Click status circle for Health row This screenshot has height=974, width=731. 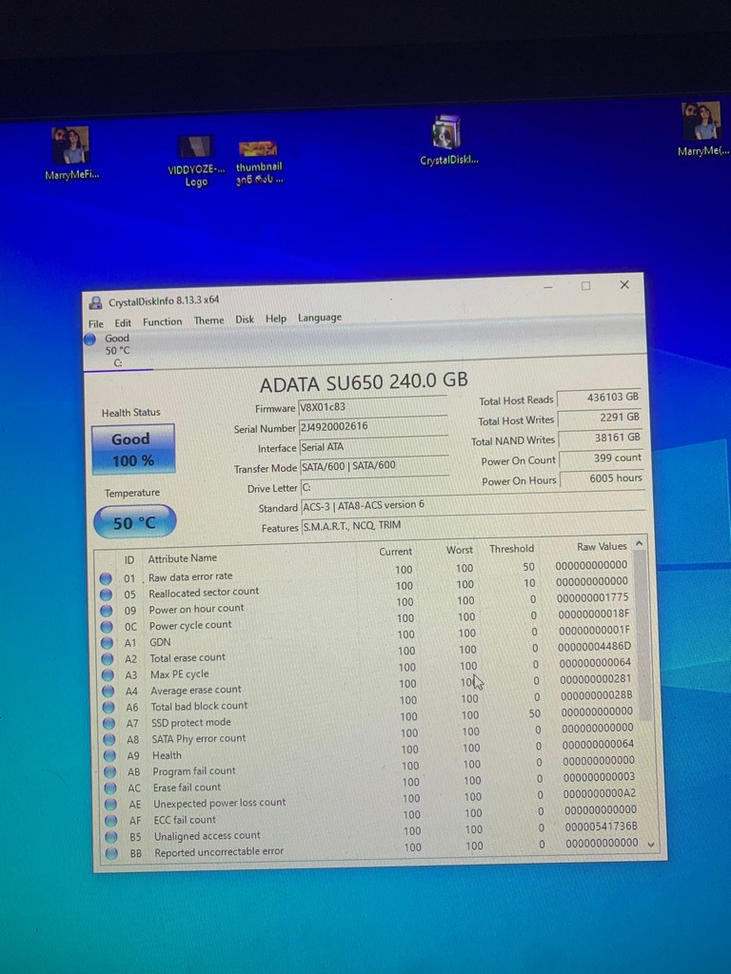coord(109,756)
